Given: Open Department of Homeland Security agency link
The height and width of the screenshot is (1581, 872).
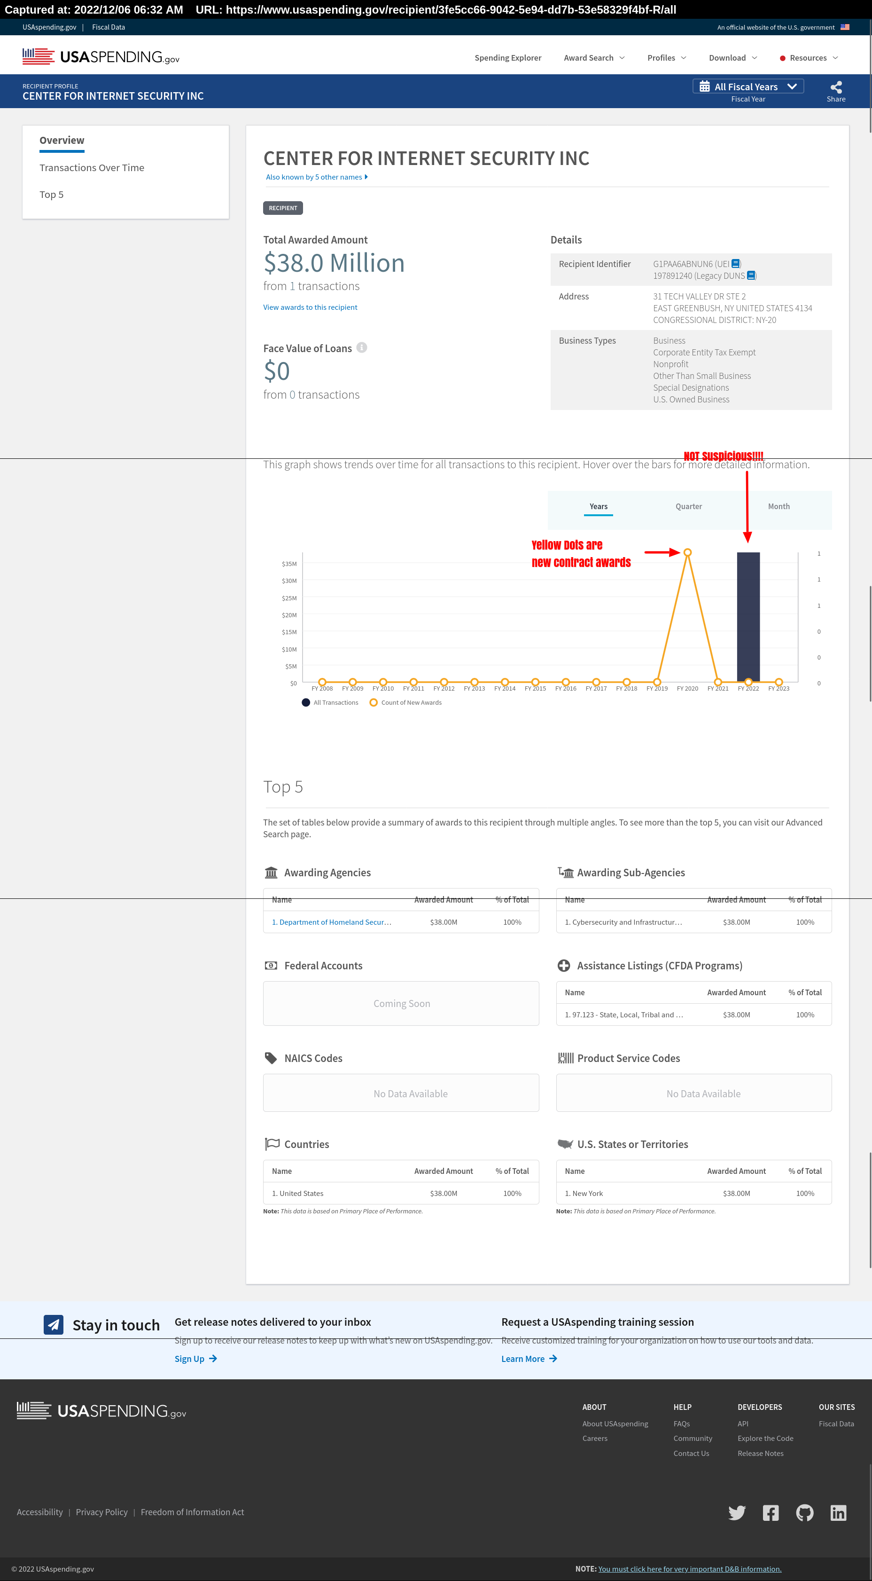Looking at the screenshot, I should tap(331, 922).
